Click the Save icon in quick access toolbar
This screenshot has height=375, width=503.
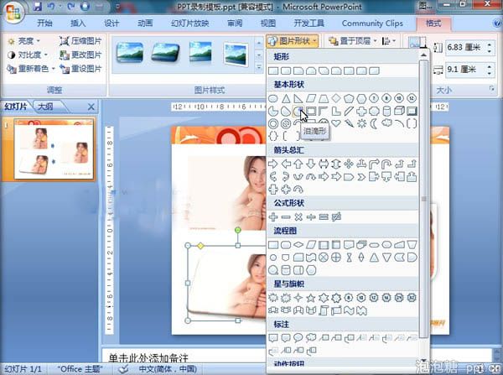(37, 6)
